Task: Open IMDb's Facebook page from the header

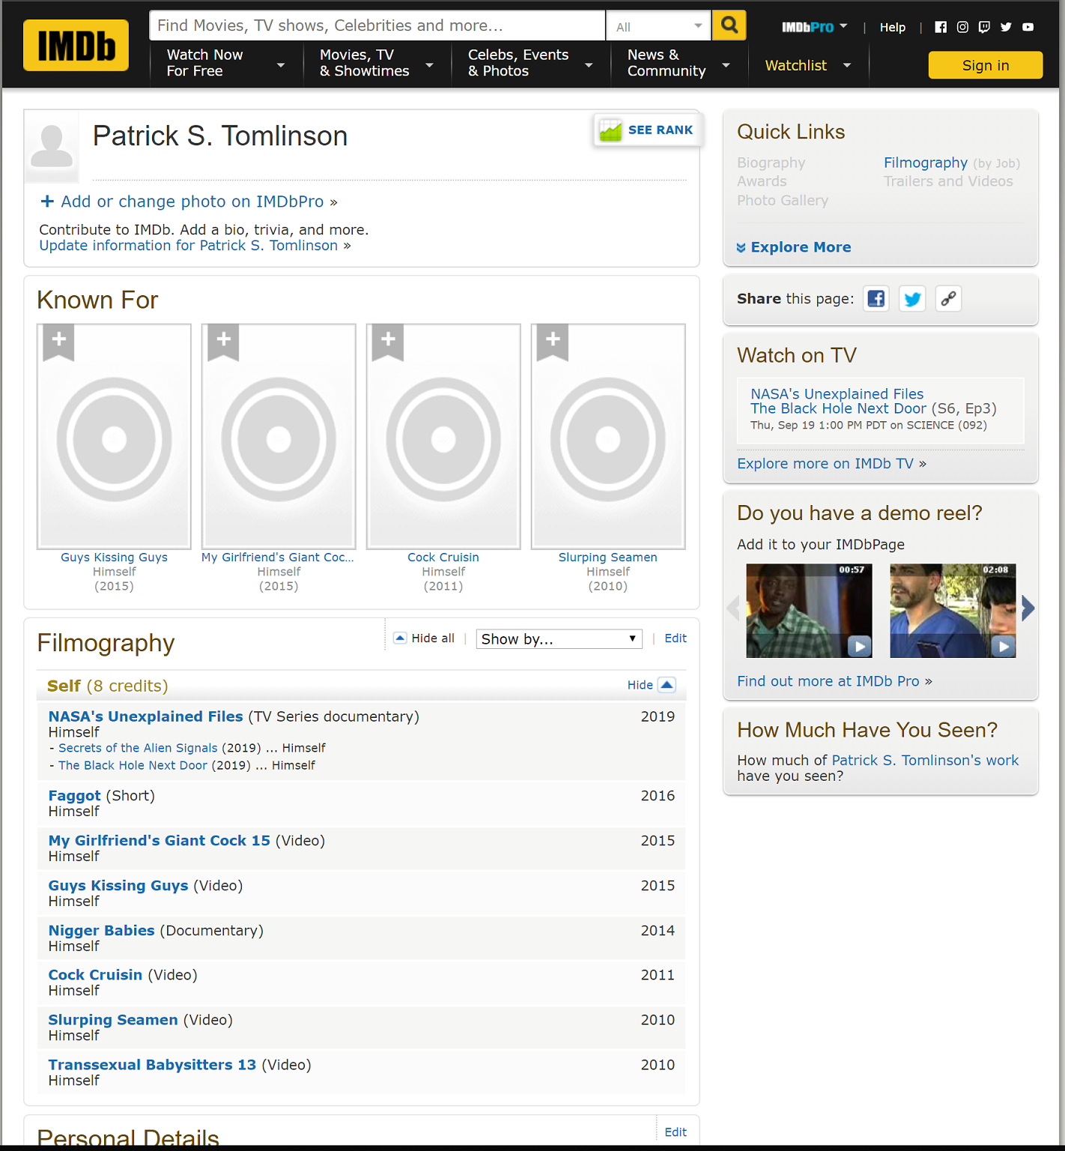Action: tap(941, 27)
